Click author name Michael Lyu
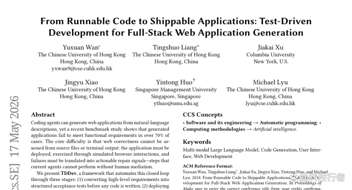The image size is (352, 190). [x=270, y=82]
